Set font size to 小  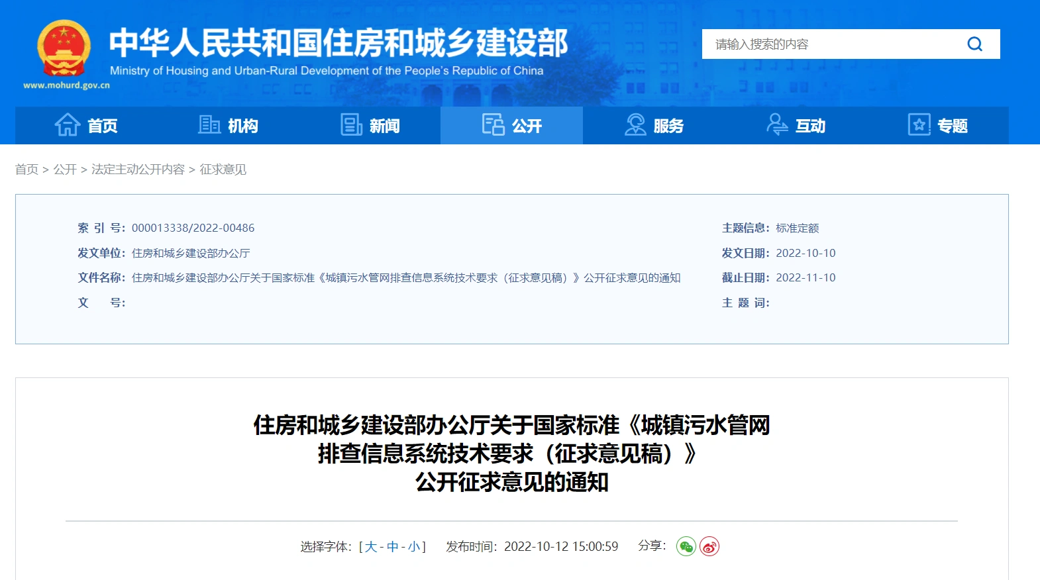[414, 547]
